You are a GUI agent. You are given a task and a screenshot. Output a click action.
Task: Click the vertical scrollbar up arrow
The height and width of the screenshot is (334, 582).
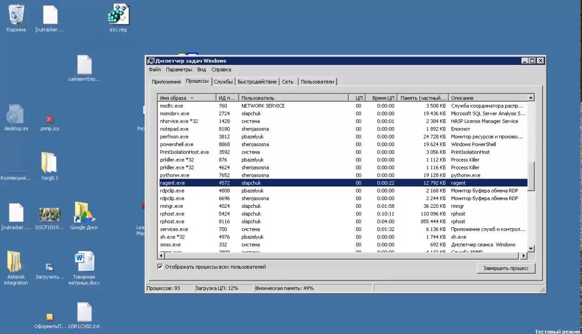[x=531, y=98]
